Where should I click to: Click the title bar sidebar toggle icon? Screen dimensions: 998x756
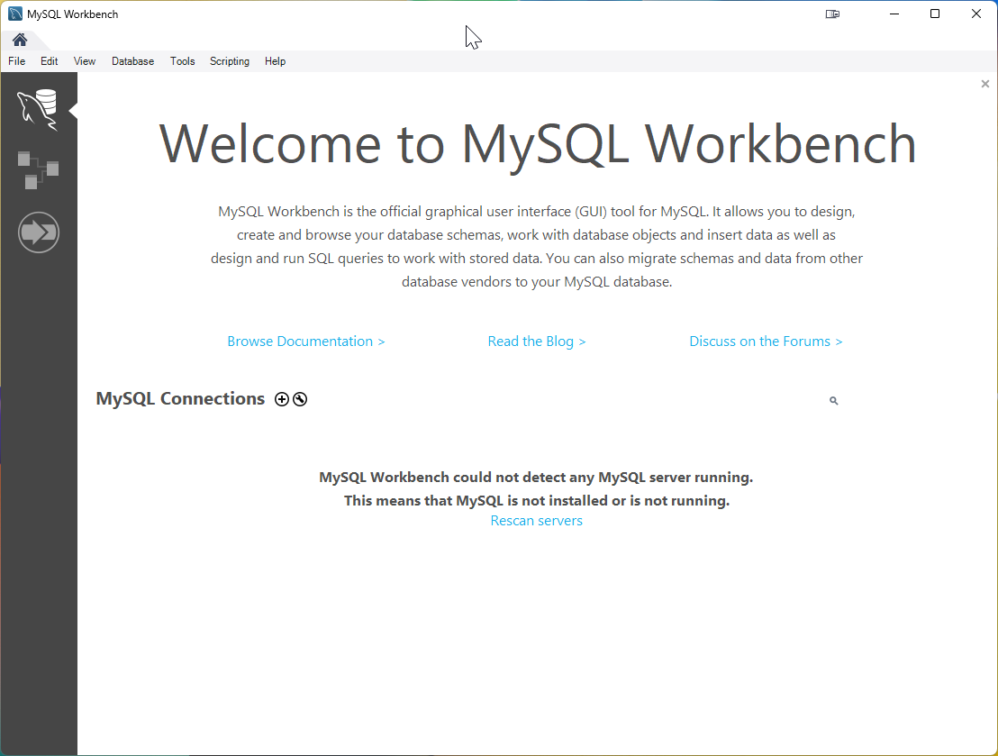[x=832, y=14]
